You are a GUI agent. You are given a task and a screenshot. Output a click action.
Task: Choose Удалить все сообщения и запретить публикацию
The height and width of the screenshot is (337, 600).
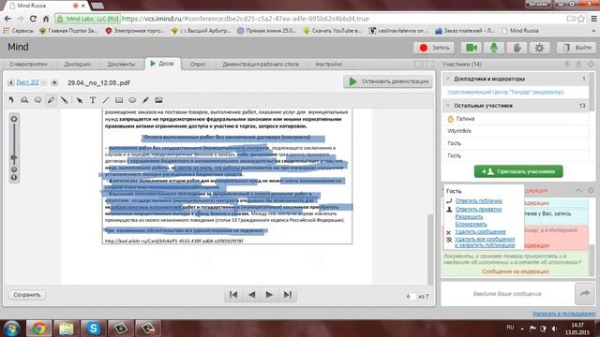485,242
